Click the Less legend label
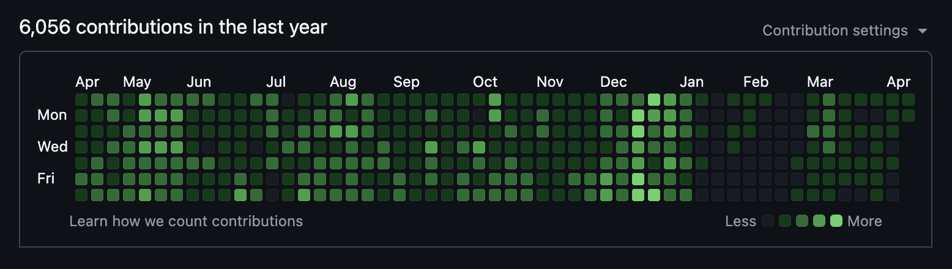This screenshot has width=952, height=269. coord(740,221)
